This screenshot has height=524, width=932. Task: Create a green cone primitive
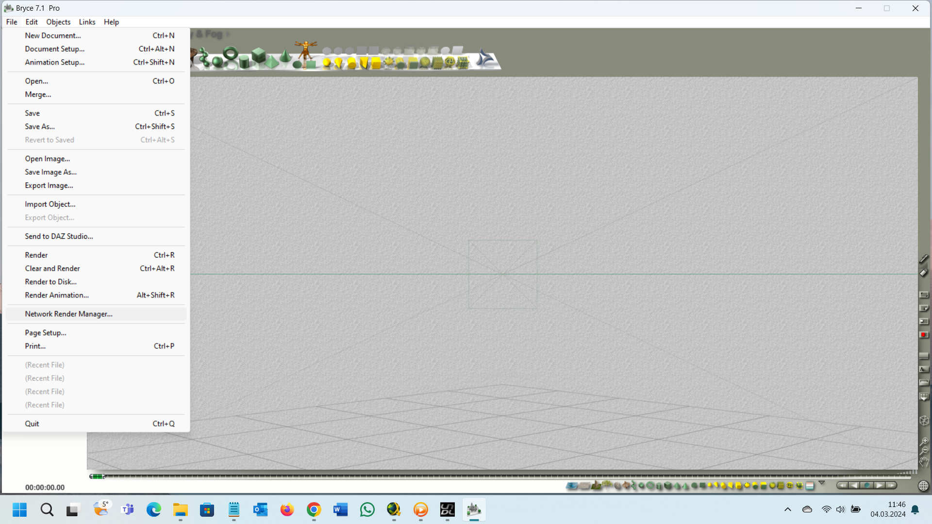[285, 56]
